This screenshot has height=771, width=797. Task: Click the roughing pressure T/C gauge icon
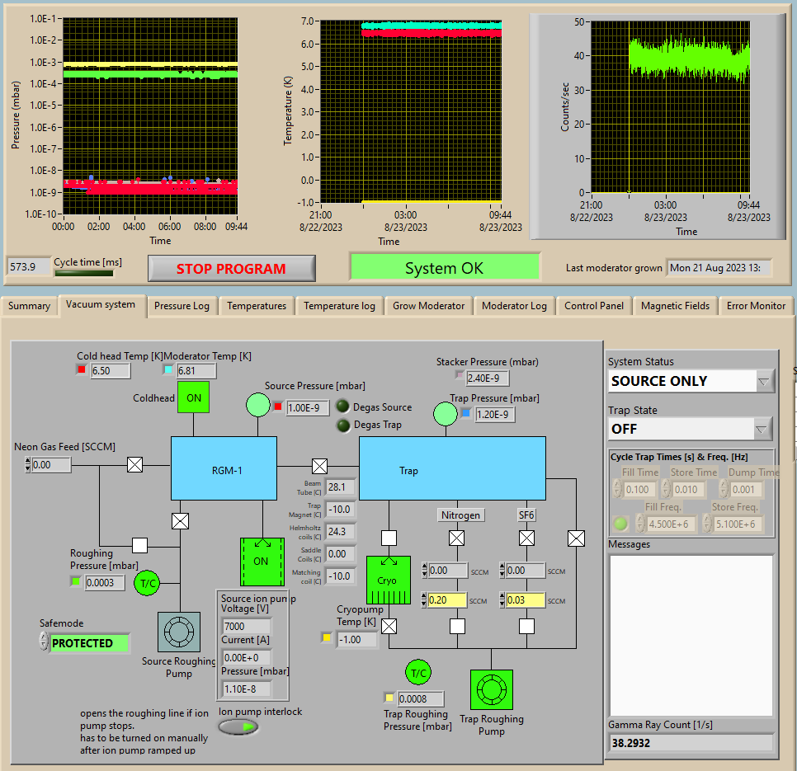pos(149,582)
